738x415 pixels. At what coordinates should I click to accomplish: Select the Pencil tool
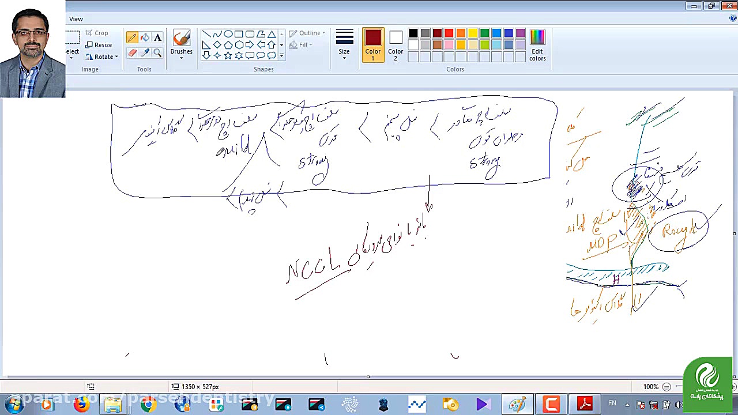tap(132, 37)
